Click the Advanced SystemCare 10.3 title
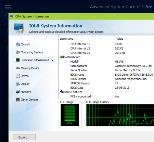This screenshot has height=142, width=154. click(117, 7)
